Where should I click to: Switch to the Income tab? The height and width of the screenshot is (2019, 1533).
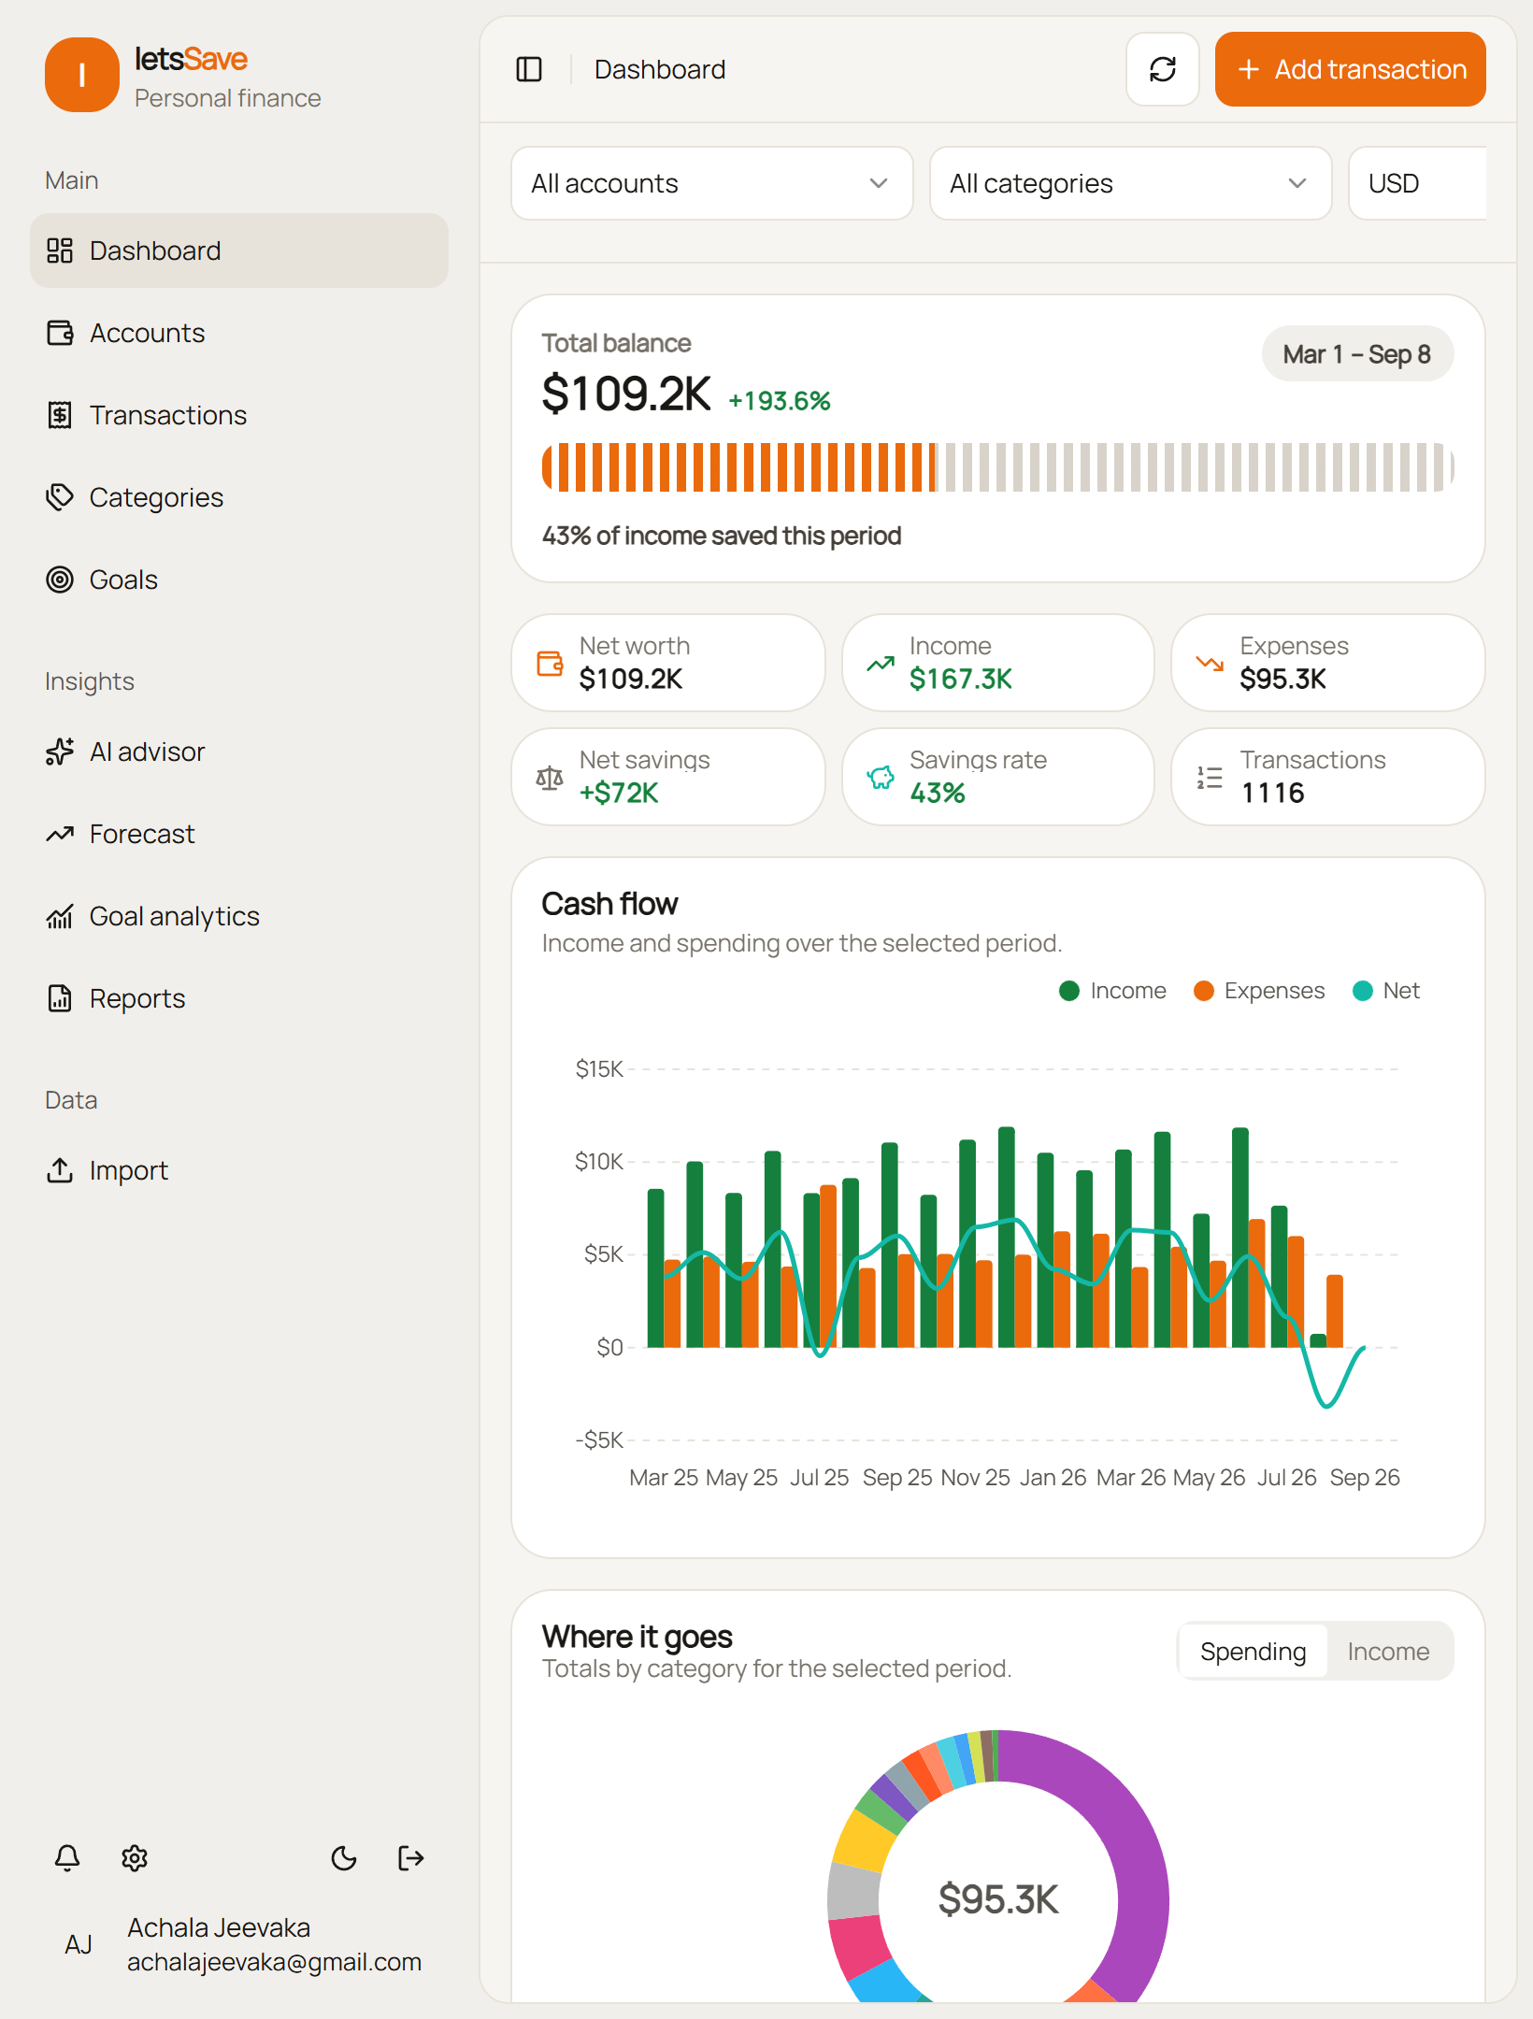coord(1388,1652)
